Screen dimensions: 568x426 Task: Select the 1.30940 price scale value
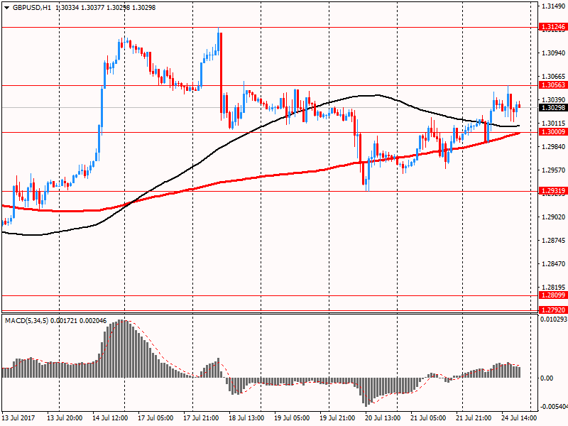point(554,53)
